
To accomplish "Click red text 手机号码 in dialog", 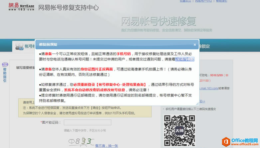I will 124,54.
